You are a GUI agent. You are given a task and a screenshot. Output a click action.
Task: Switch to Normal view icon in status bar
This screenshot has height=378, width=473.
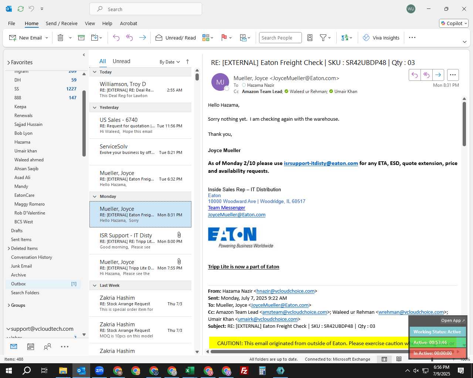click(x=384, y=359)
